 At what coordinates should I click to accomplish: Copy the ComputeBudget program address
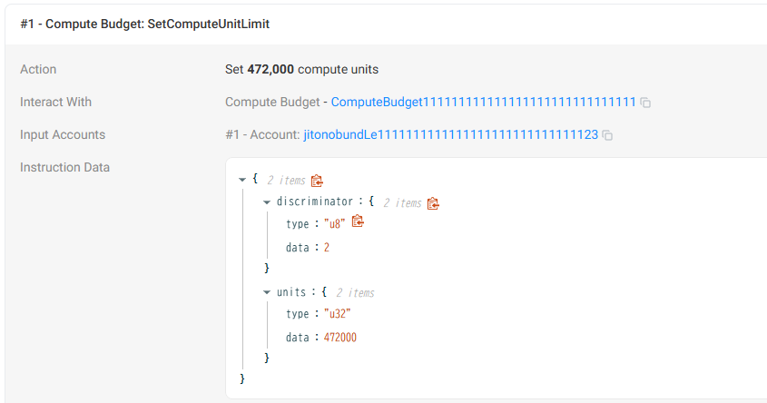coord(645,103)
